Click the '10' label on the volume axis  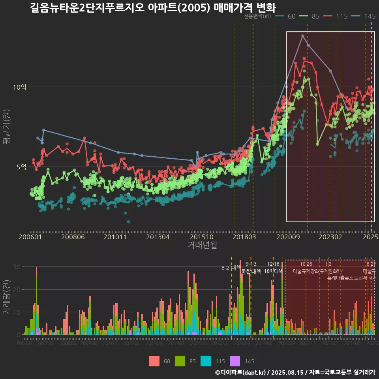(x=17, y=312)
